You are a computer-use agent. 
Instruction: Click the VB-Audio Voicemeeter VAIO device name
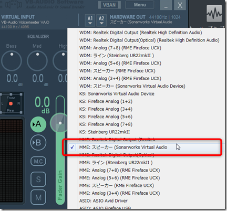click(x=25, y=23)
